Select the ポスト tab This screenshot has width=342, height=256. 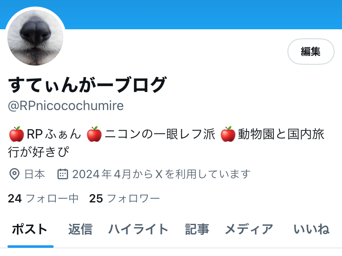(x=30, y=230)
